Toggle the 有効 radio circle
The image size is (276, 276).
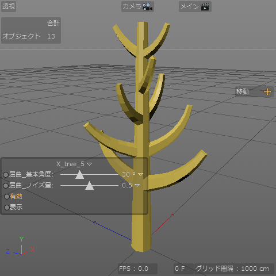click(7, 197)
